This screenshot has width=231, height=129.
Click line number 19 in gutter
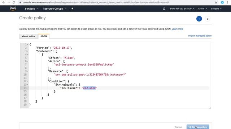25,105
